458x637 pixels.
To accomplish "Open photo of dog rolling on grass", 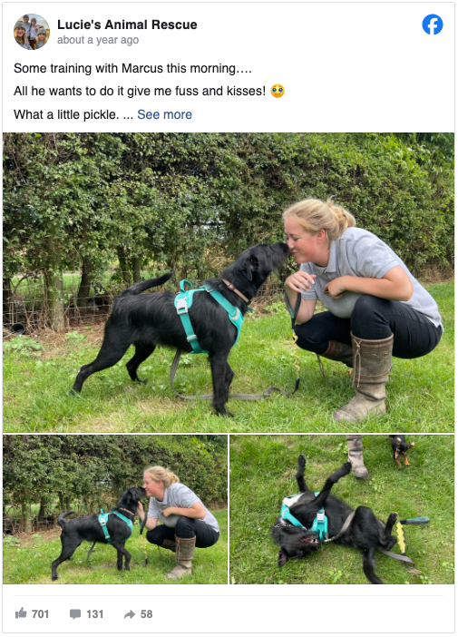I will click(342, 509).
